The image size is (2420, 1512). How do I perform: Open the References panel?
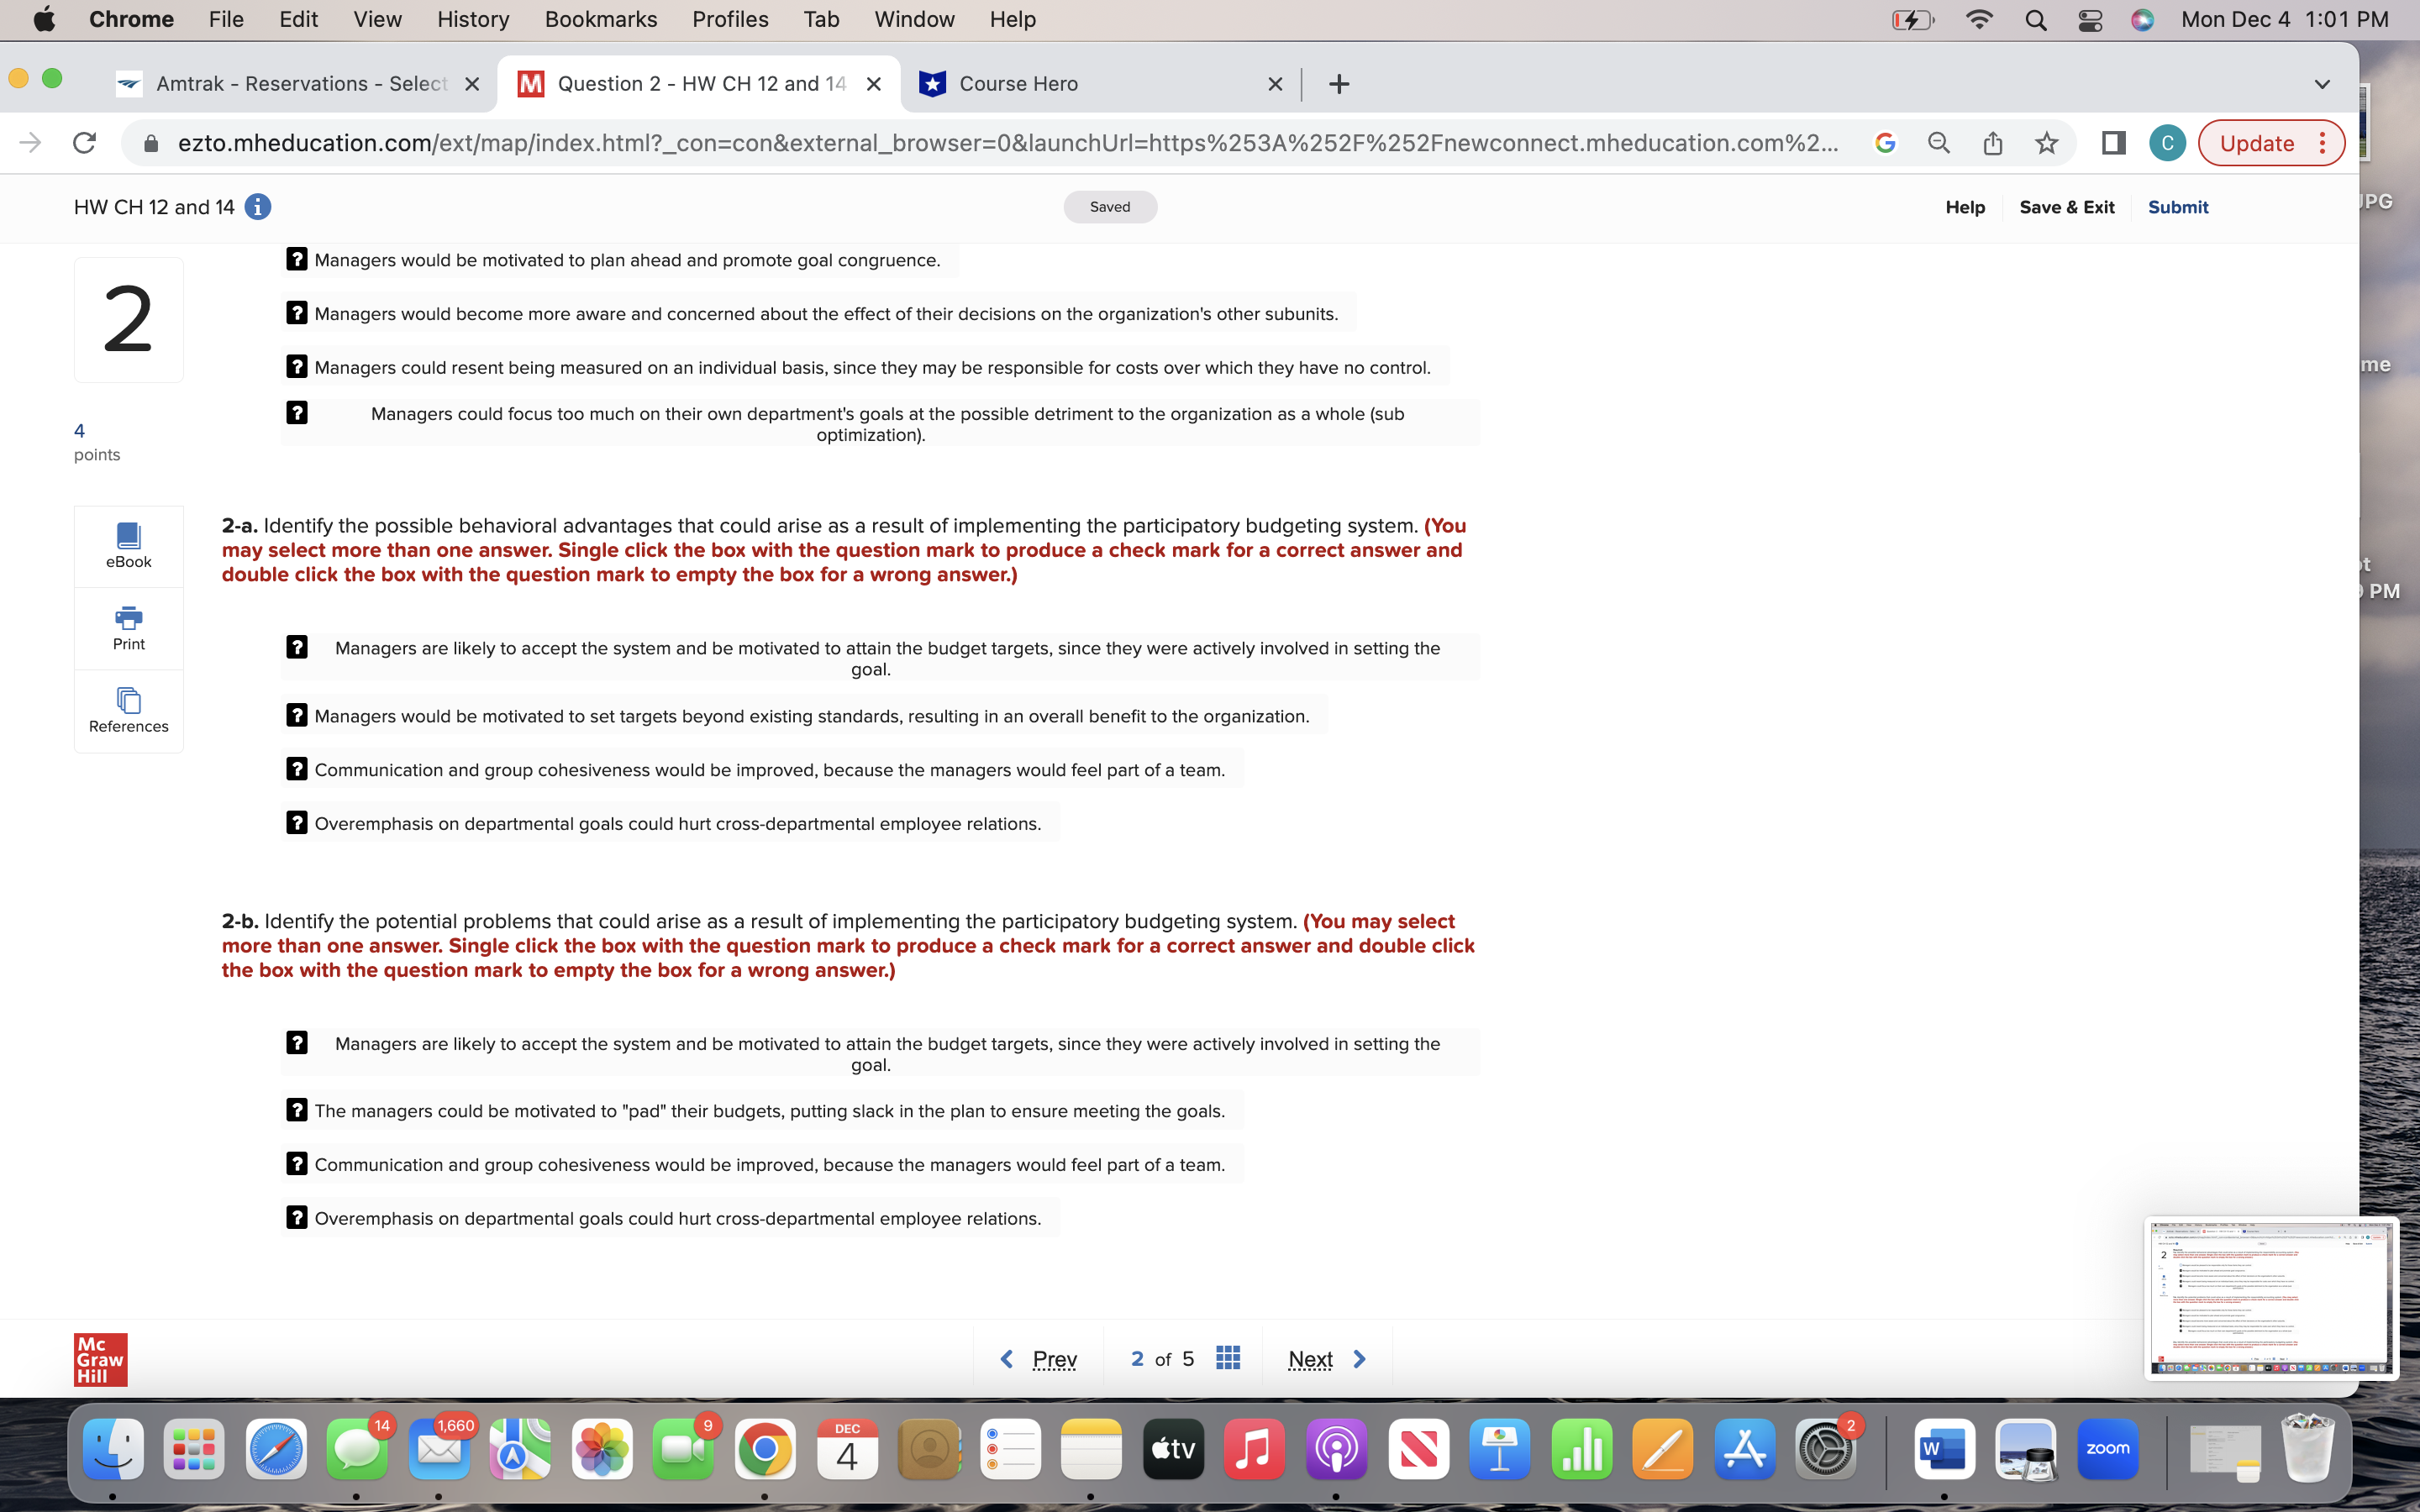(x=128, y=710)
